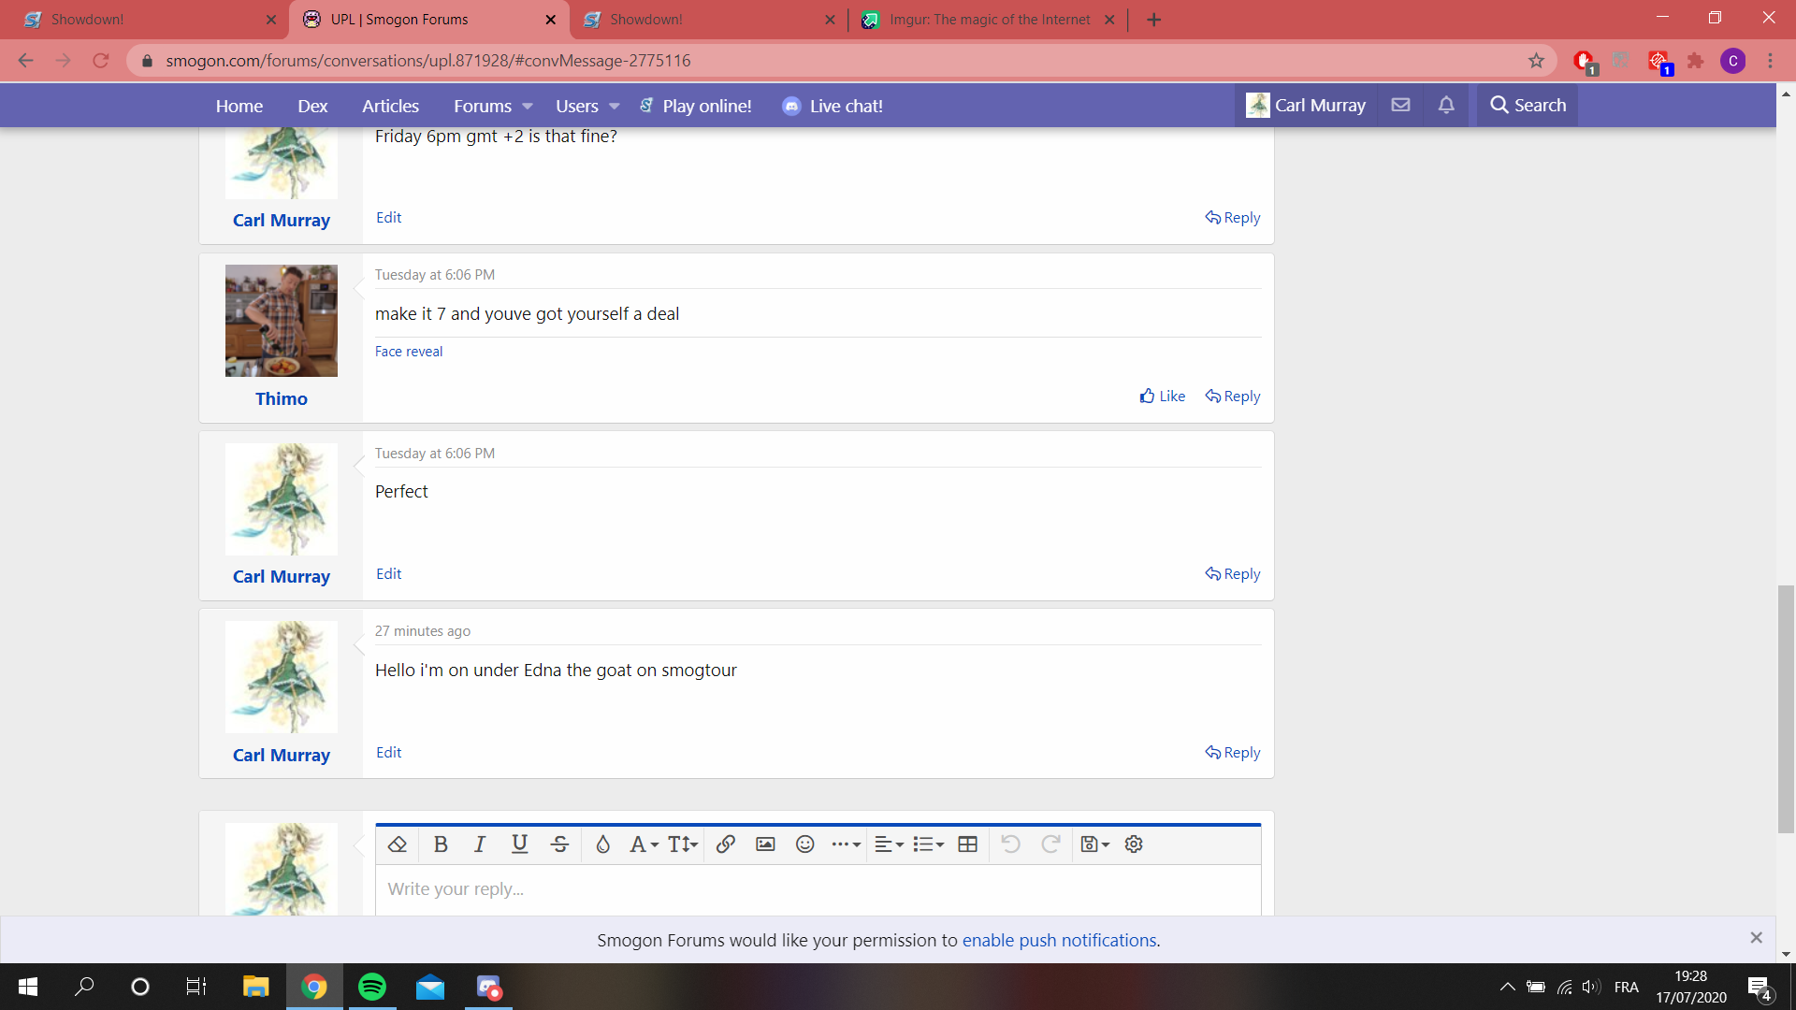Open the conversations inbox envelope icon
This screenshot has height=1010, width=1796.
click(x=1400, y=105)
